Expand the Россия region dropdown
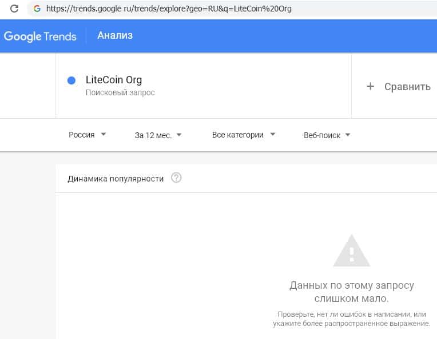 [88, 135]
